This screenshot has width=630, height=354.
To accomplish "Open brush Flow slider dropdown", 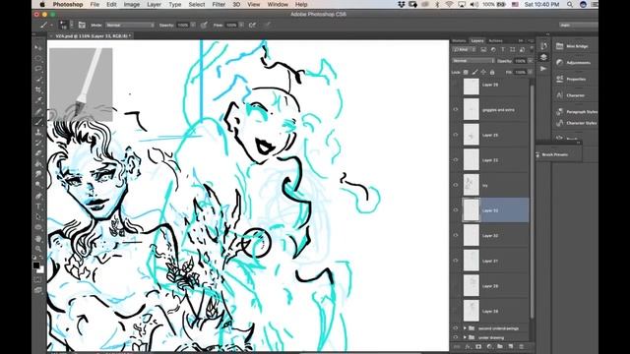I will [x=241, y=25].
